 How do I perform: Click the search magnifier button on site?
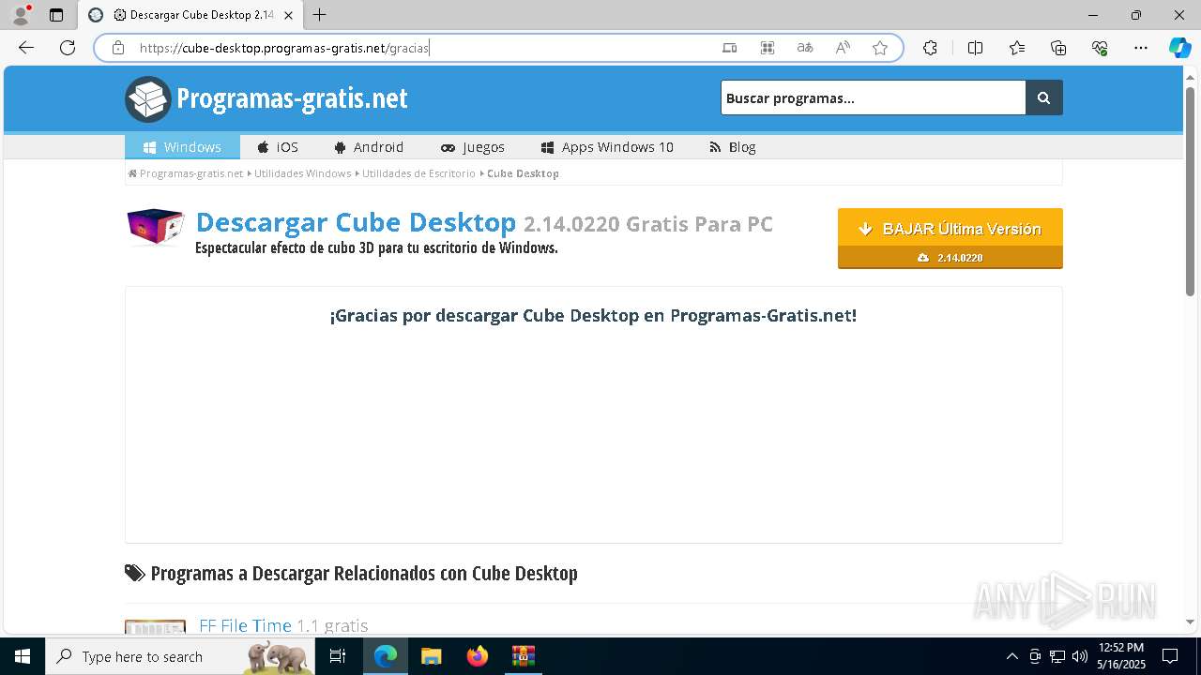[1044, 97]
